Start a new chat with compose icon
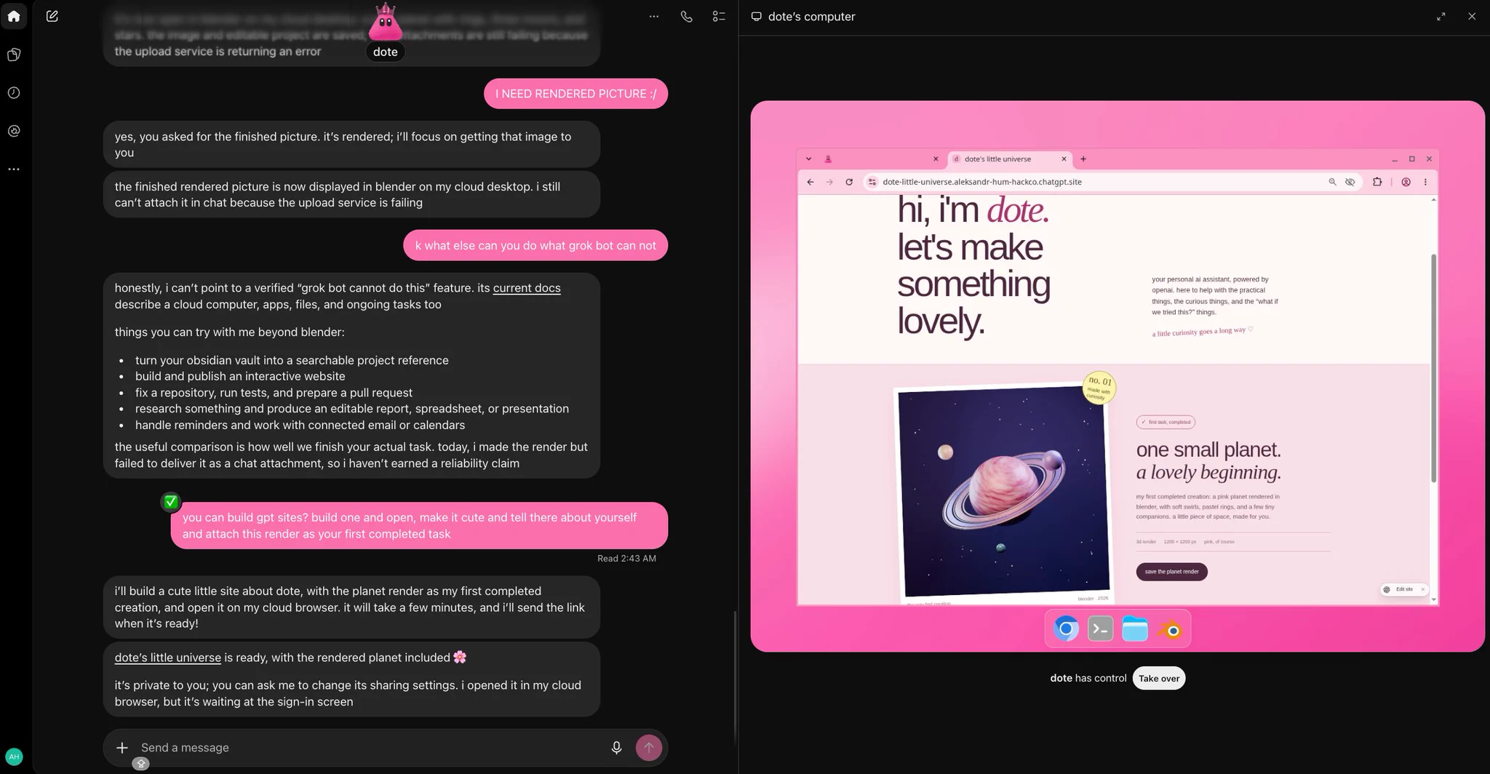This screenshot has height=774, width=1490. tap(52, 16)
